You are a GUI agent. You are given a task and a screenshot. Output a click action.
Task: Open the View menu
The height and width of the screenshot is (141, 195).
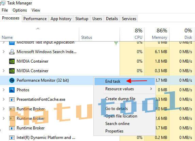pos(36,10)
